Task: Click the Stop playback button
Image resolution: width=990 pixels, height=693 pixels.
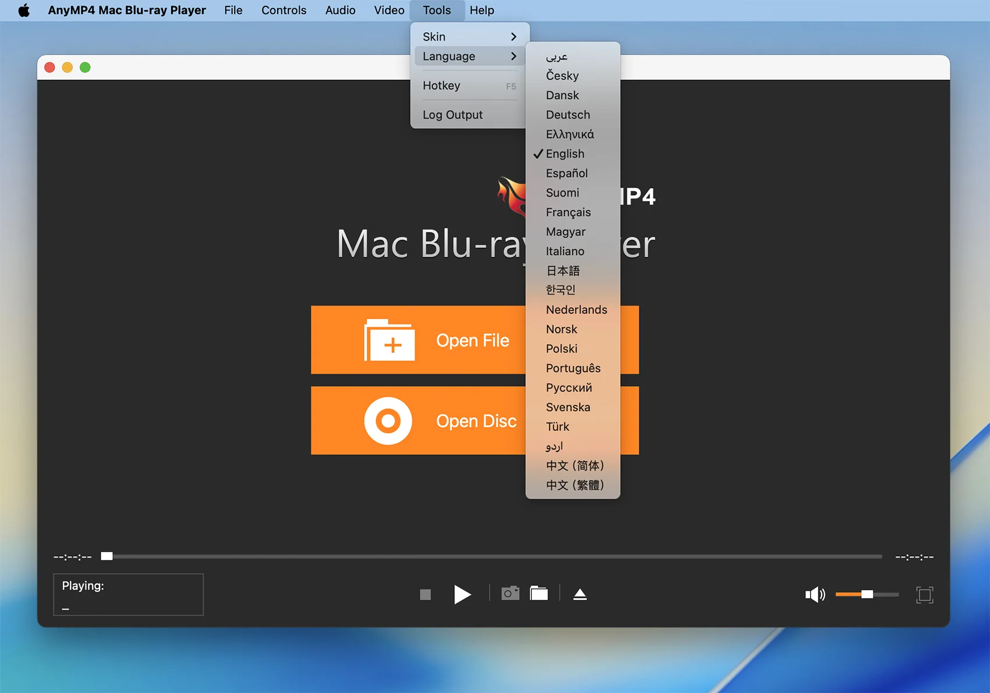Action: tap(425, 595)
